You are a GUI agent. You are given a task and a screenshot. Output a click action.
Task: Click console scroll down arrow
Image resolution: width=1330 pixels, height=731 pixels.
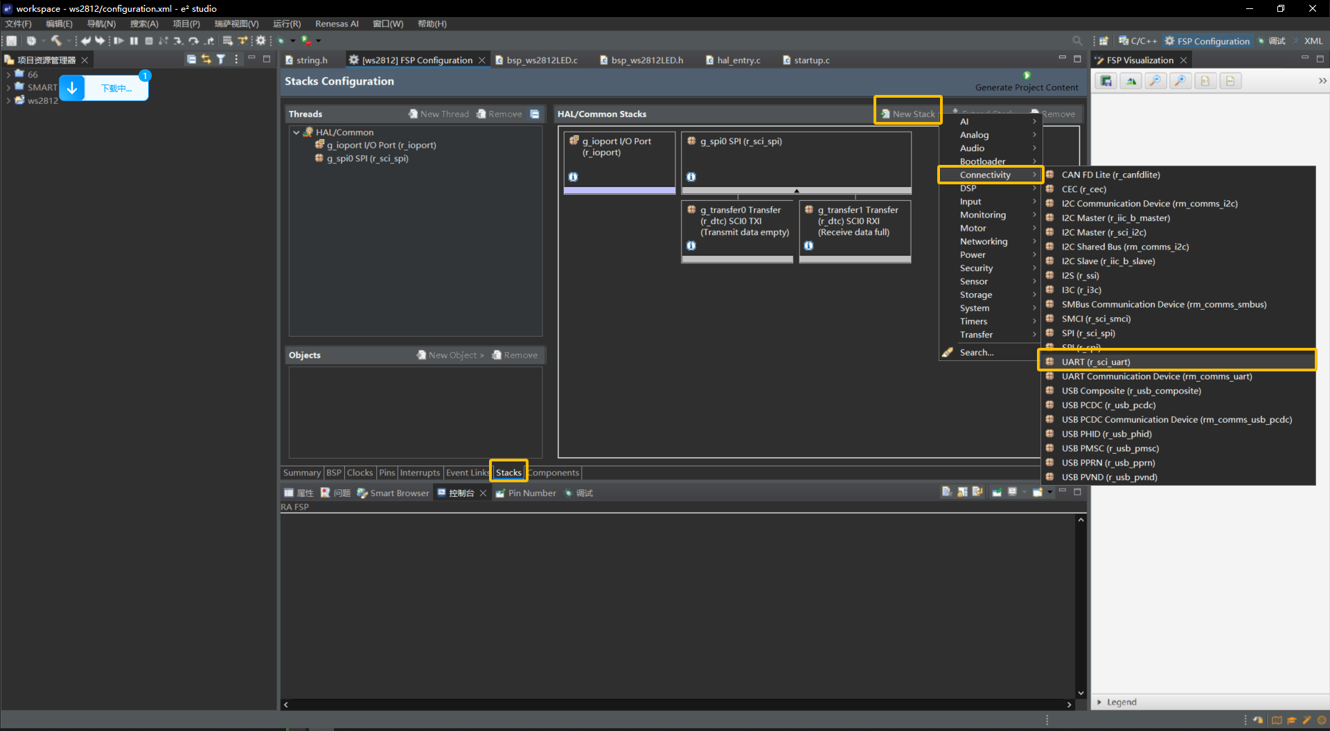(1081, 693)
